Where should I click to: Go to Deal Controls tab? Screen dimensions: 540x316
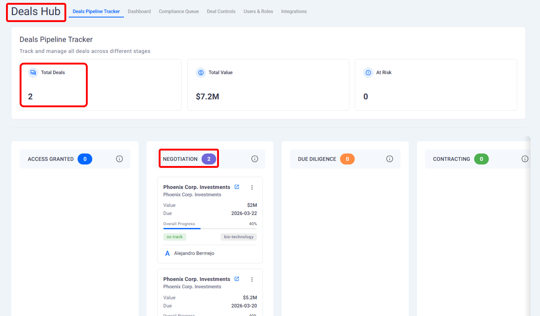pyautogui.click(x=221, y=12)
